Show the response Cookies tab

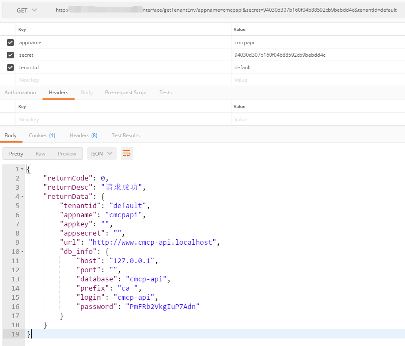[42, 135]
